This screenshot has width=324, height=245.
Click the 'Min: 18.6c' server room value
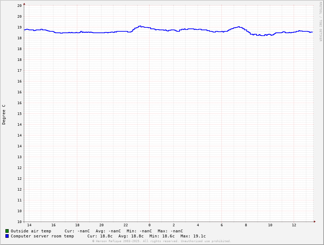[x=162, y=236]
